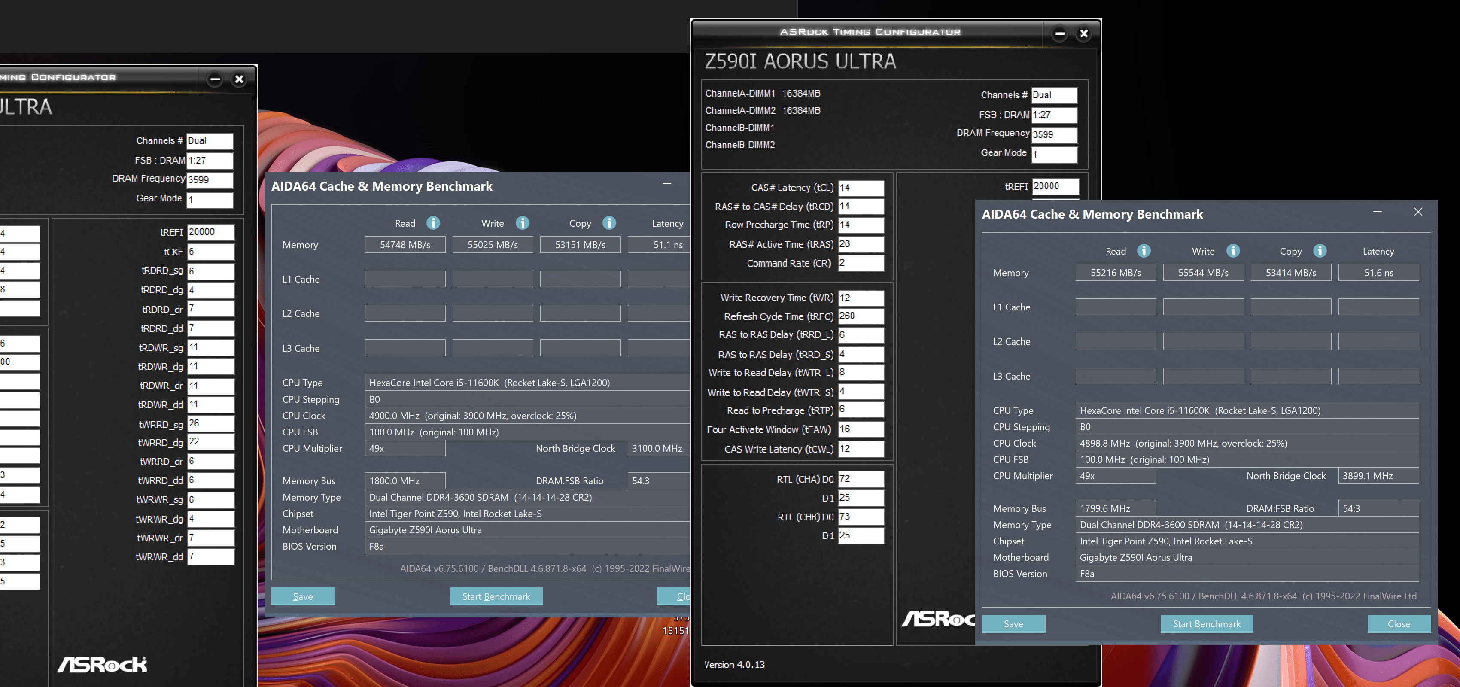Click Command Rate (CR) field
Screen dimensions: 1460x687
pos(861,263)
